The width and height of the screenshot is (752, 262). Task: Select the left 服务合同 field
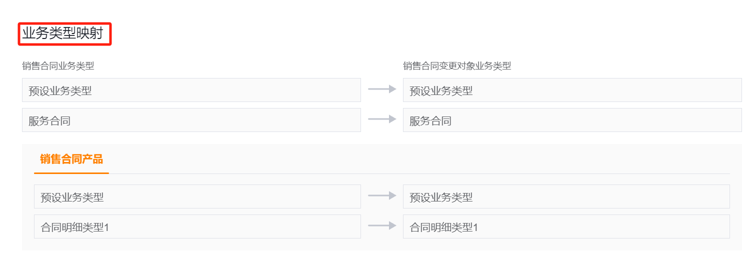191,120
